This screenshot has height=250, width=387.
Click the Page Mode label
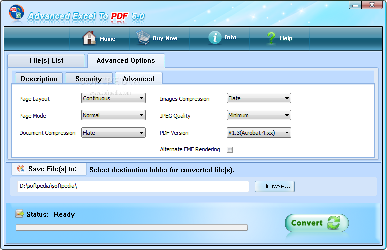pos(33,116)
